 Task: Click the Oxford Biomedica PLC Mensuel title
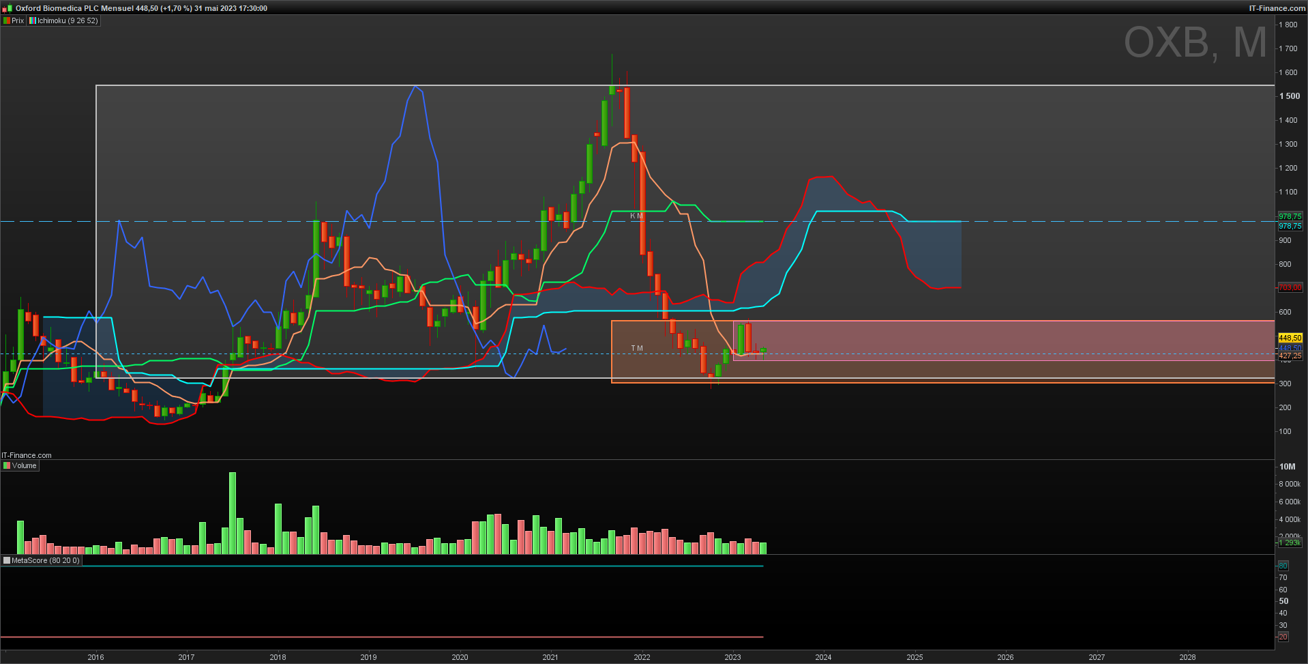[74, 8]
